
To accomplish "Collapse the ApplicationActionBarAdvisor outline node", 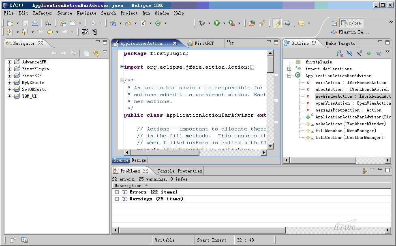I will 289,76.
